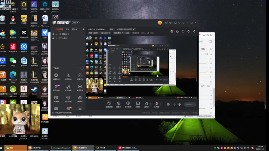
Task: Click the mode pill button beside app logo
Action: tap(76, 23)
